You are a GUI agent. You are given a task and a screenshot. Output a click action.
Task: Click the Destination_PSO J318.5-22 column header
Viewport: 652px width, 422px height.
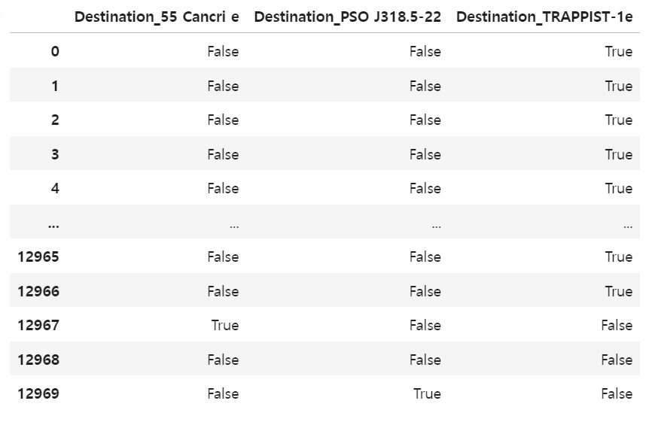348,17
